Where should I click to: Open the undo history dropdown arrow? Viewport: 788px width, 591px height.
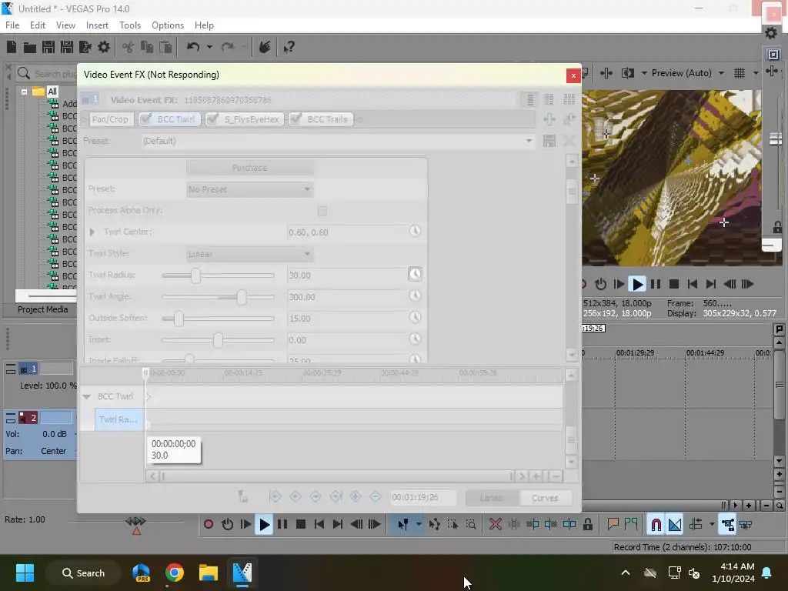209,47
